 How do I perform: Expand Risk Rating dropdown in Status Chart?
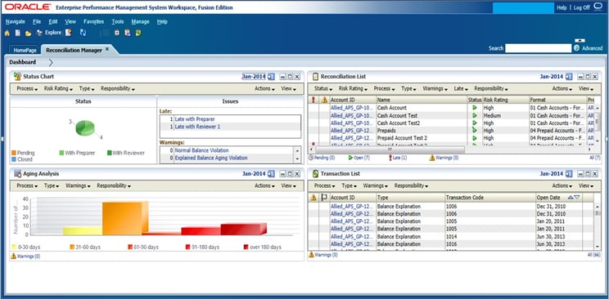(58, 89)
